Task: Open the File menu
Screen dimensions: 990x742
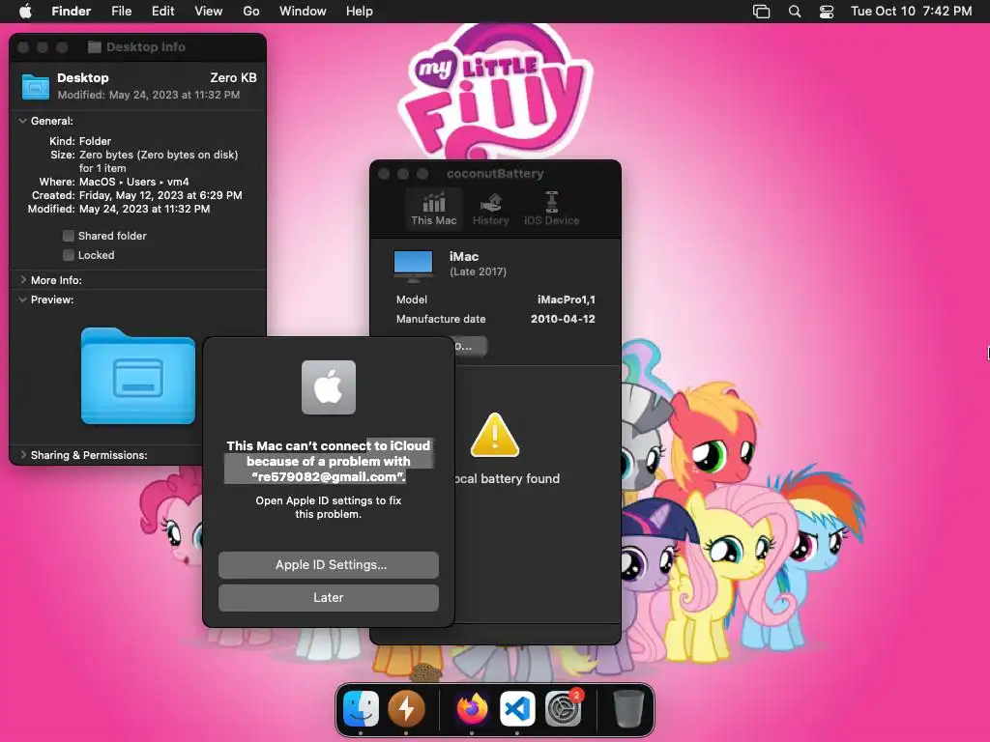Action: 121,11
